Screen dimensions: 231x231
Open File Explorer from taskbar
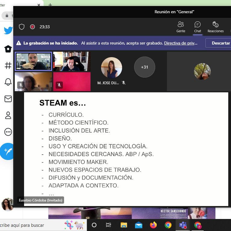pyautogui.click(x=124, y=225)
